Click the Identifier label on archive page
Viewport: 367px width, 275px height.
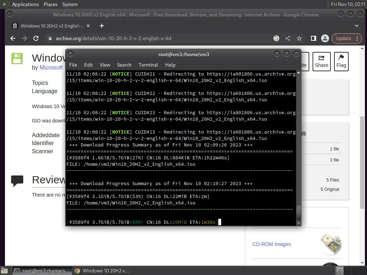43,143
